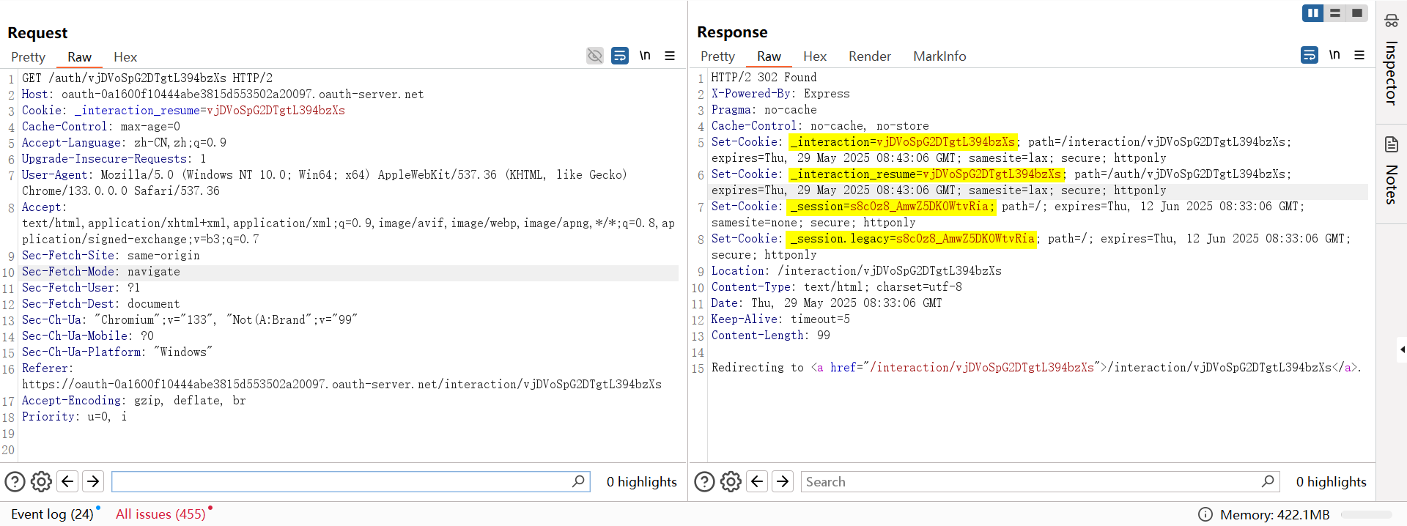
Task: Open the Notes side panel
Action: [x=1391, y=172]
